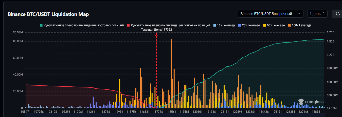Click the Текущая Цена:117322 label
The image size is (342, 117).
tap(156, 30)
